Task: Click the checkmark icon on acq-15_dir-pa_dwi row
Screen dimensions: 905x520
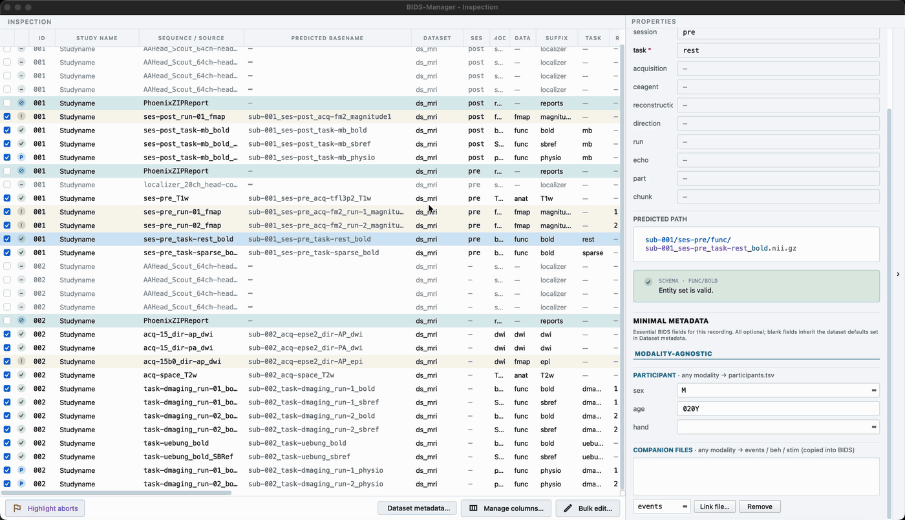Action: [x=21, y=348]
